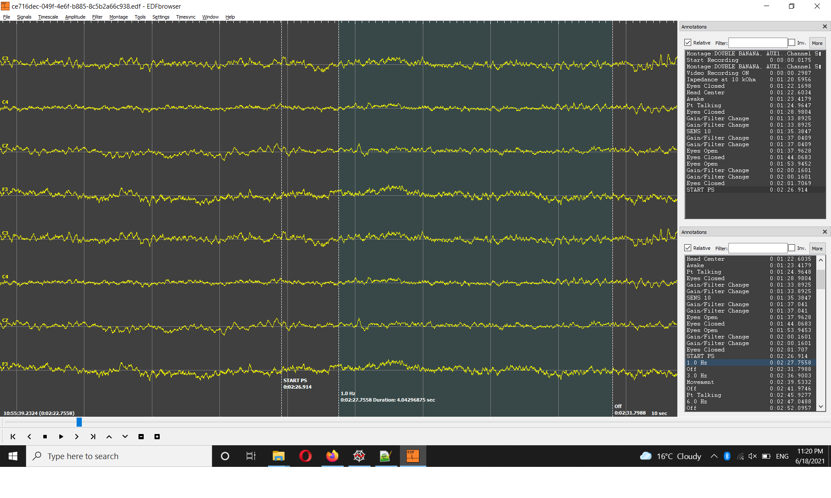Step one page forward
Viewport: 831px width, 498px height.
point(77,437)
